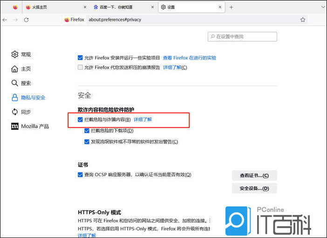Open the Mozilla 产品 category

click(x=30, y=126)
